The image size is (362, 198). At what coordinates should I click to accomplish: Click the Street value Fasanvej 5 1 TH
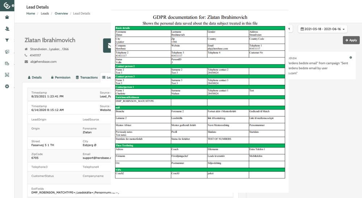pos(43,145)
